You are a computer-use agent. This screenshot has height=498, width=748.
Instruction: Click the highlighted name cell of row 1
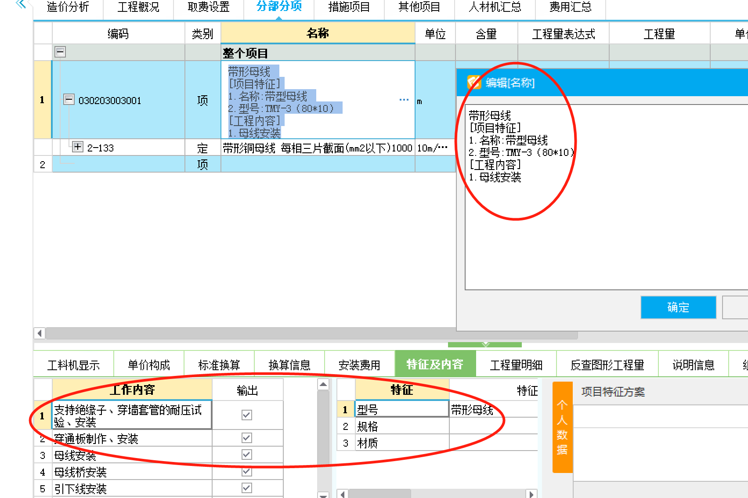(x=318, y=100)
